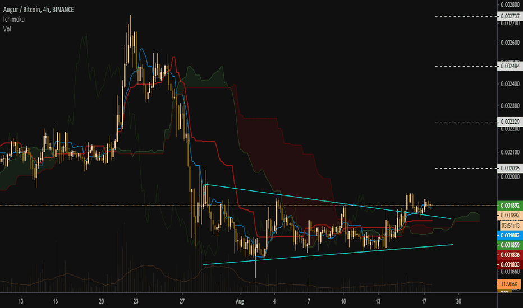
Task: Click the 0.002484 price level label
Action: 510,66
